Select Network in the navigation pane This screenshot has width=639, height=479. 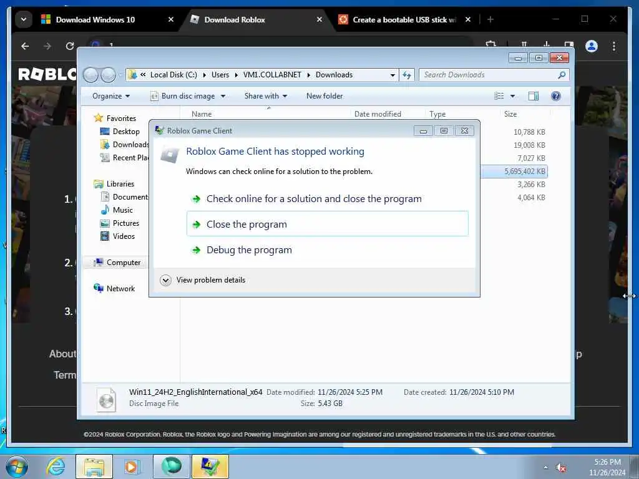click(120, 289)
